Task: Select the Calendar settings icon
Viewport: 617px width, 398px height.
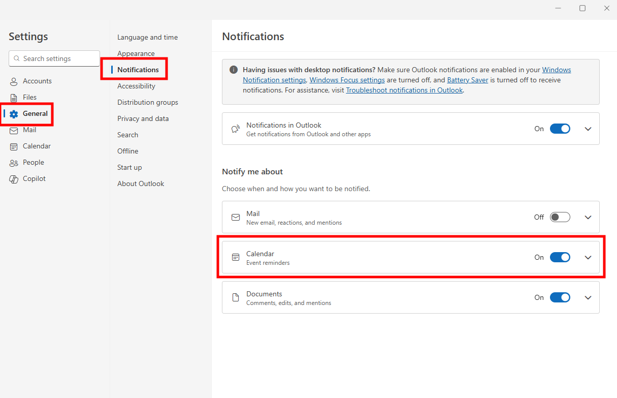Action: [x=13, y=146]
